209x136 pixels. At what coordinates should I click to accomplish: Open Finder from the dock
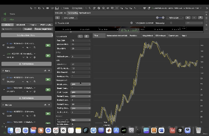pos(10,130)
